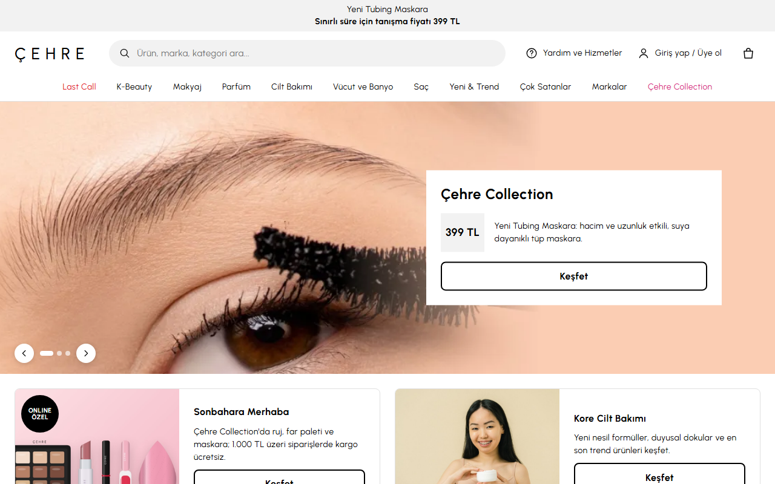Click the Yeni Tubing Maskara announcement bar
Screen dimensions: 775x484
(x=387, y=16)
